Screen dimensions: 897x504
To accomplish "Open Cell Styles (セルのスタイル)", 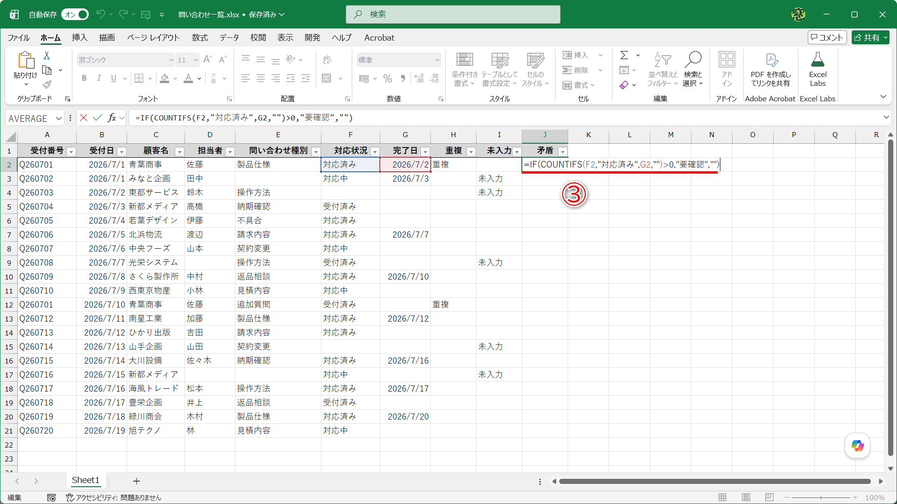I will click(x=535, y=69).
